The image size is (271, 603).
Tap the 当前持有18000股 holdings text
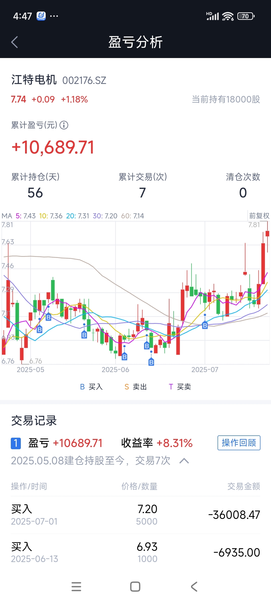tap(226, 99)
